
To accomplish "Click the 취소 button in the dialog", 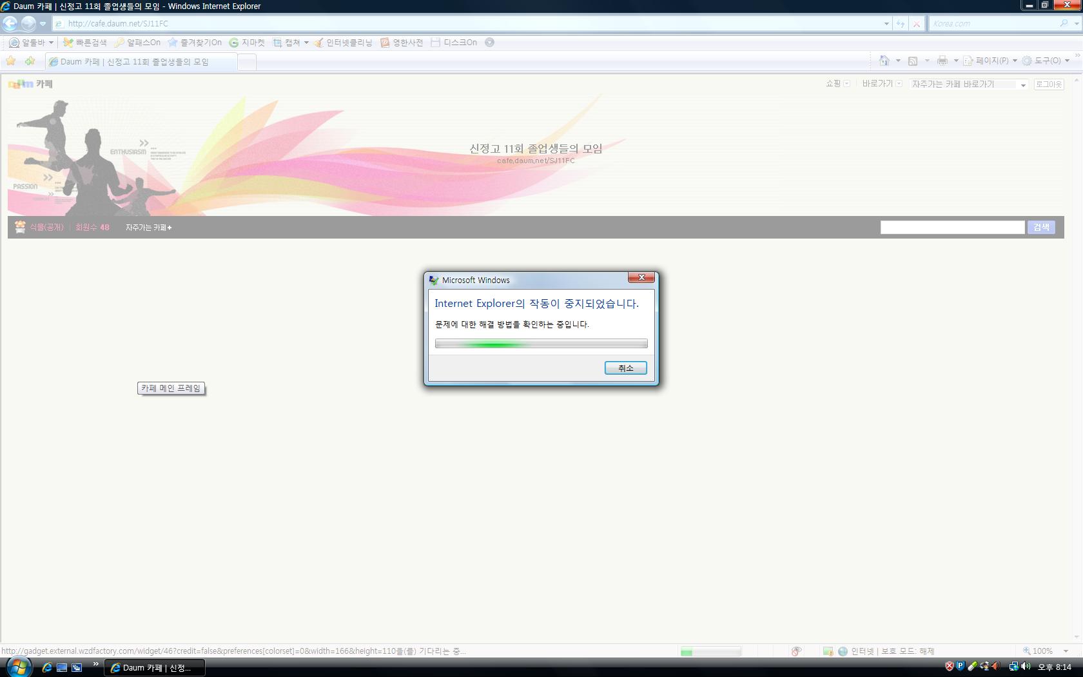I will (625, 368).
